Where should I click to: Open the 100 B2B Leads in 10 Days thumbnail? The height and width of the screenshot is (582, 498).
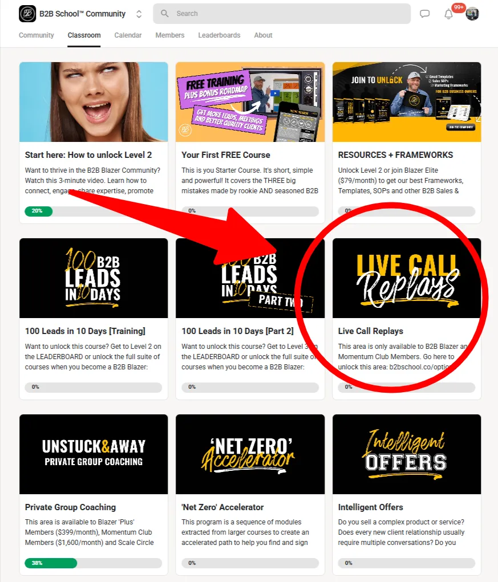click(94, 278)
